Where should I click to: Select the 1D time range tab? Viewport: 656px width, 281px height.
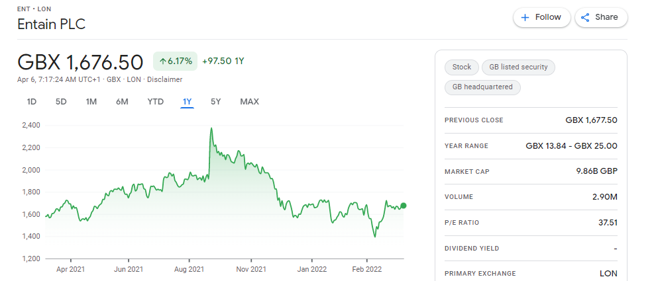[x=31, y=101]
